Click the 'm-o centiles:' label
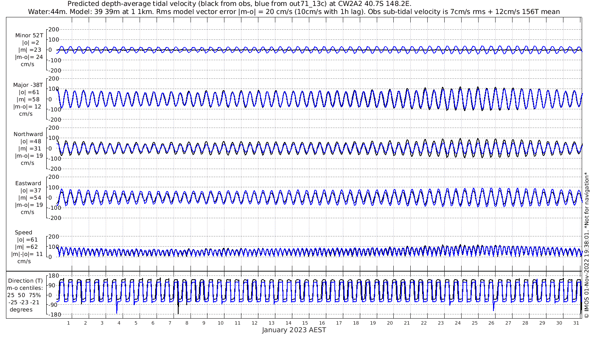Image resolution: width=594 pixels, height=339 pixels. pos(25,288)
